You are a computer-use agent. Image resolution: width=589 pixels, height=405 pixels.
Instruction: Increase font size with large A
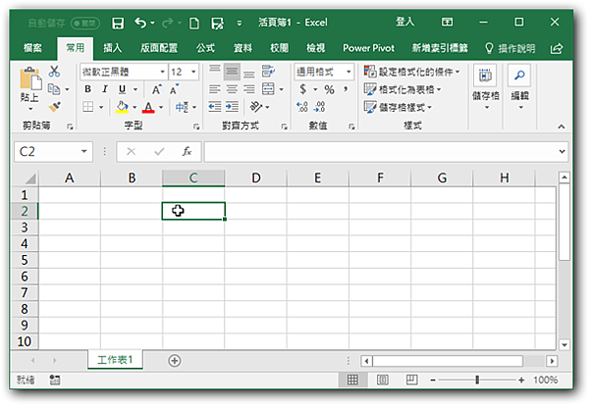pyautogui.click(x=156, y=89)
